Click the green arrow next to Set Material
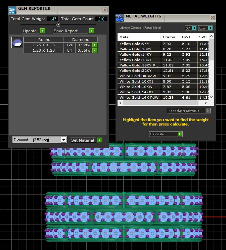This screenshot has width=226, height=250. 99,140
